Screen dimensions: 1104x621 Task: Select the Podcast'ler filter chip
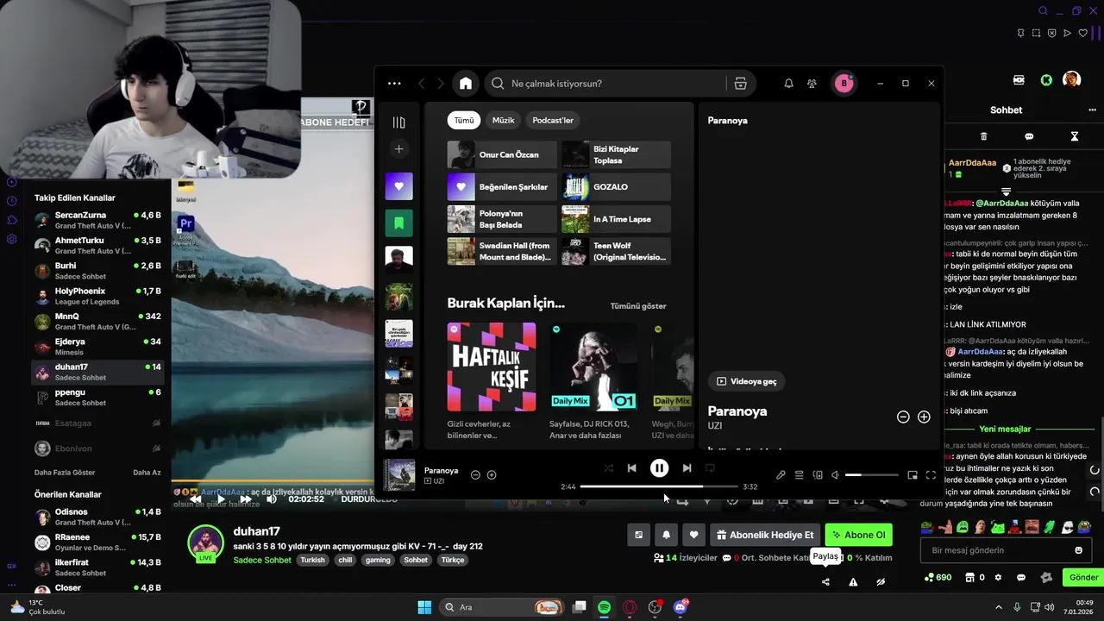coord(553,121)
